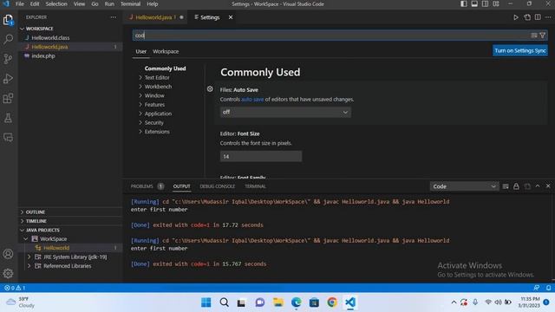Open editor More Actions ellipsis
555x312 pixels.
point(548,17)
